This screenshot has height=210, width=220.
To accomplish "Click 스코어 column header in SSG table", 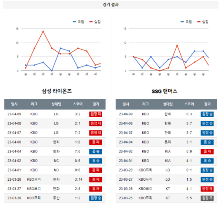I will pyautogui.click(x=189, y=104).
